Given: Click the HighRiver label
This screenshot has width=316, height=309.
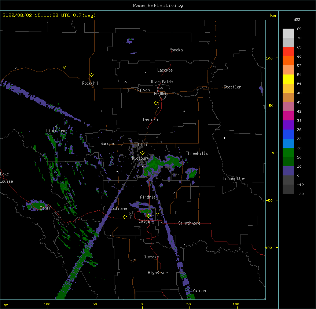Looking at the screenshot, I should click(x=158, y=273).
